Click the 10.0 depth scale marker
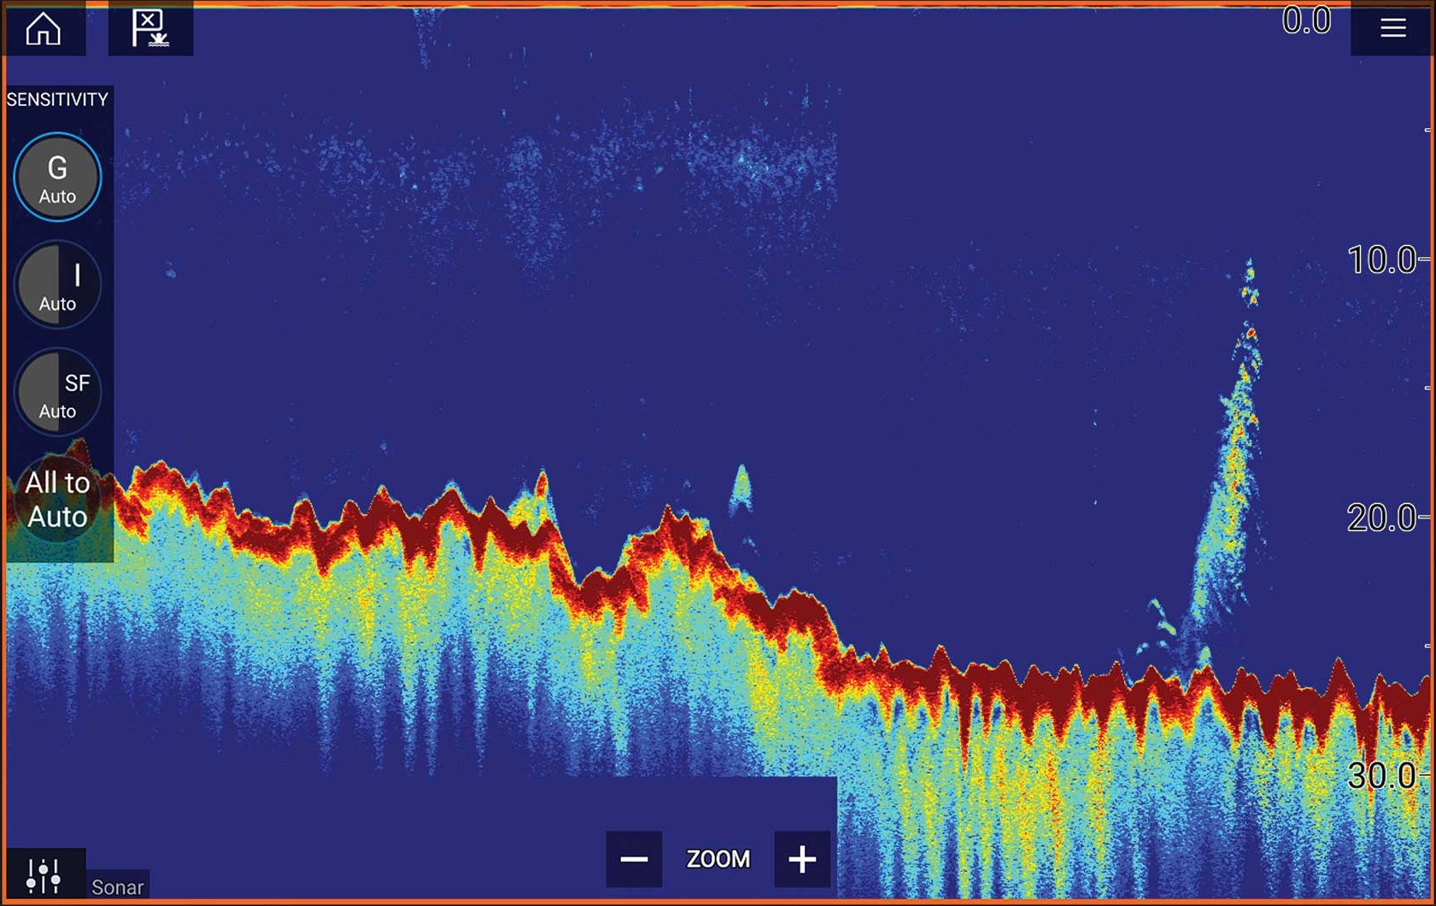This screenshot has width=1436, height=906. point(1380,260)
